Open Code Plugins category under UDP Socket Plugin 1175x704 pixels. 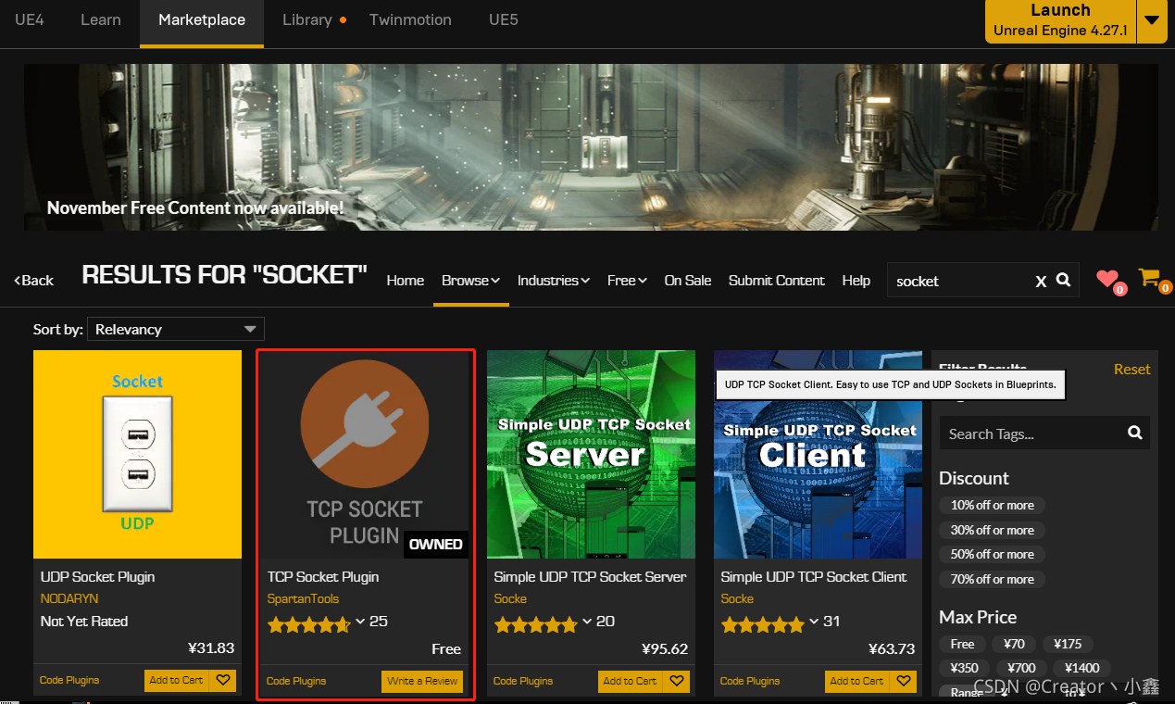click(69, 680)
